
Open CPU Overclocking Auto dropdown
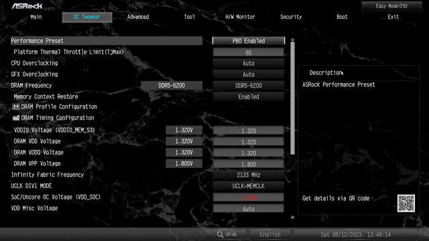pos(249,64)
